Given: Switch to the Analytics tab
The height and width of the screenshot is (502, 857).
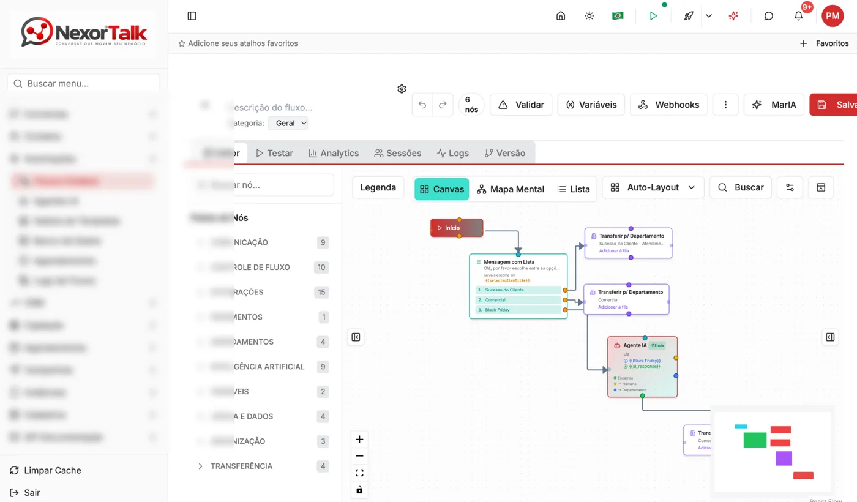Looking at the screenshot, I should pos(334,153).
